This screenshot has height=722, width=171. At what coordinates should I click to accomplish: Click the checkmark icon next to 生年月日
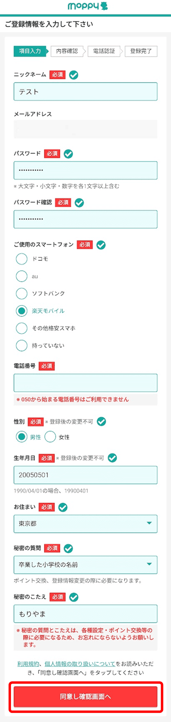(112, 458)
